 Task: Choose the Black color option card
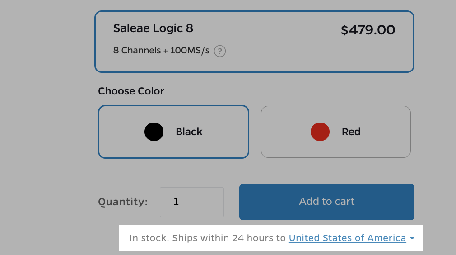173,132
